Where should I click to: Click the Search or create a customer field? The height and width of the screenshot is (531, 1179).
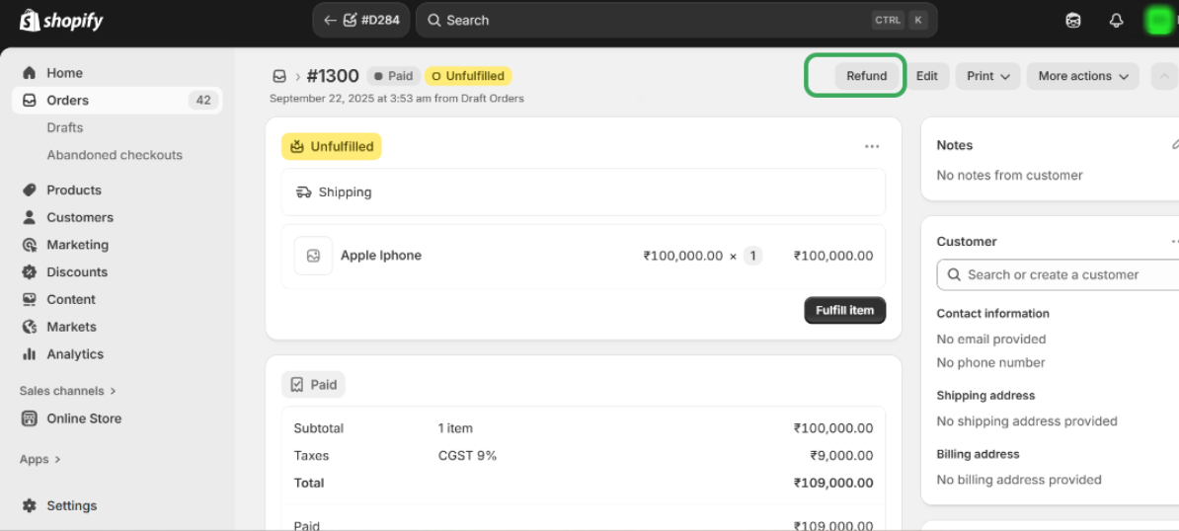pyautogui.click(x=1057, y=275)
